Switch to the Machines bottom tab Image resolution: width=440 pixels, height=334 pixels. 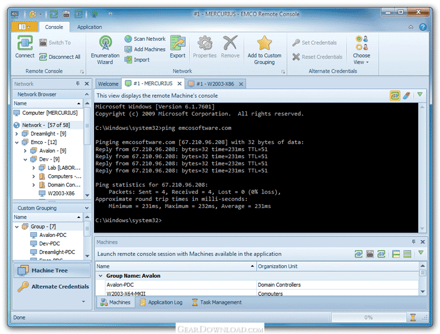pos(115,302)
